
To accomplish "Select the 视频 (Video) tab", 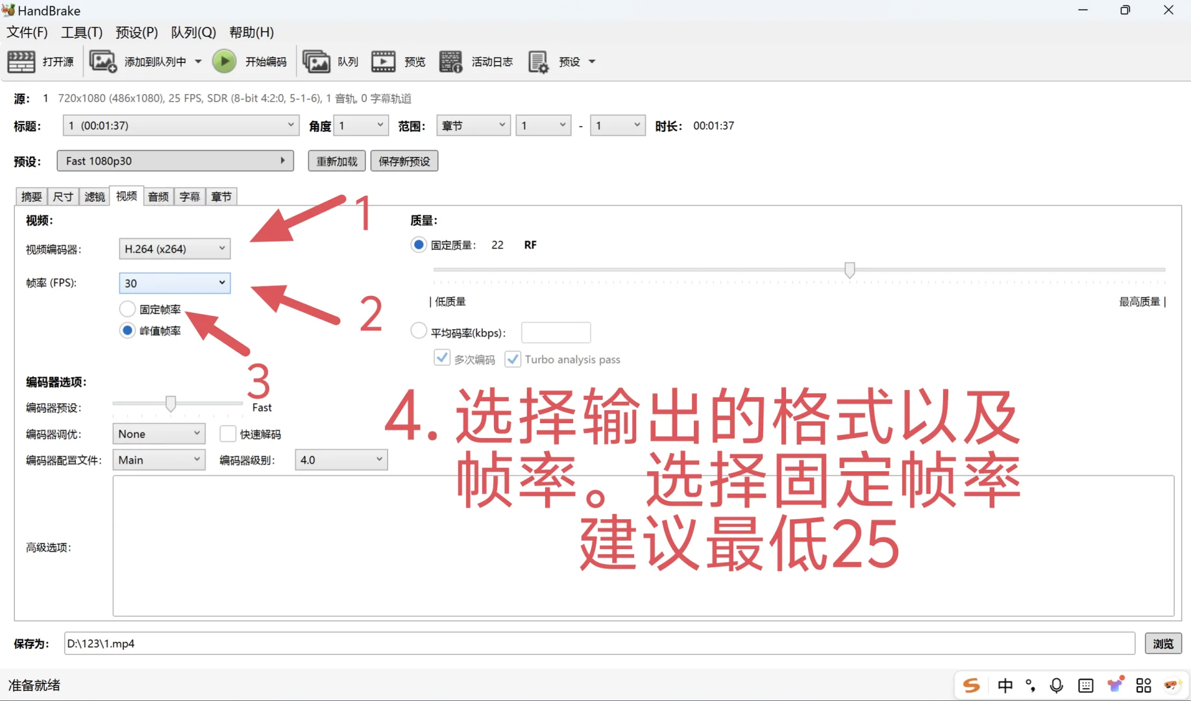I will (127, 196).
